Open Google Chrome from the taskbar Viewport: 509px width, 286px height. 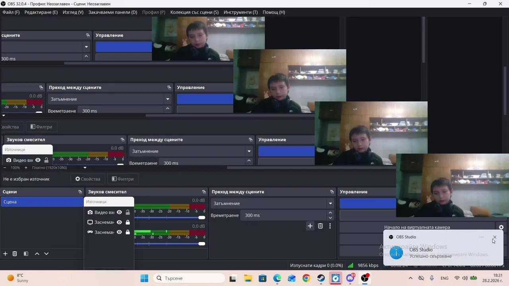point(306,278)
